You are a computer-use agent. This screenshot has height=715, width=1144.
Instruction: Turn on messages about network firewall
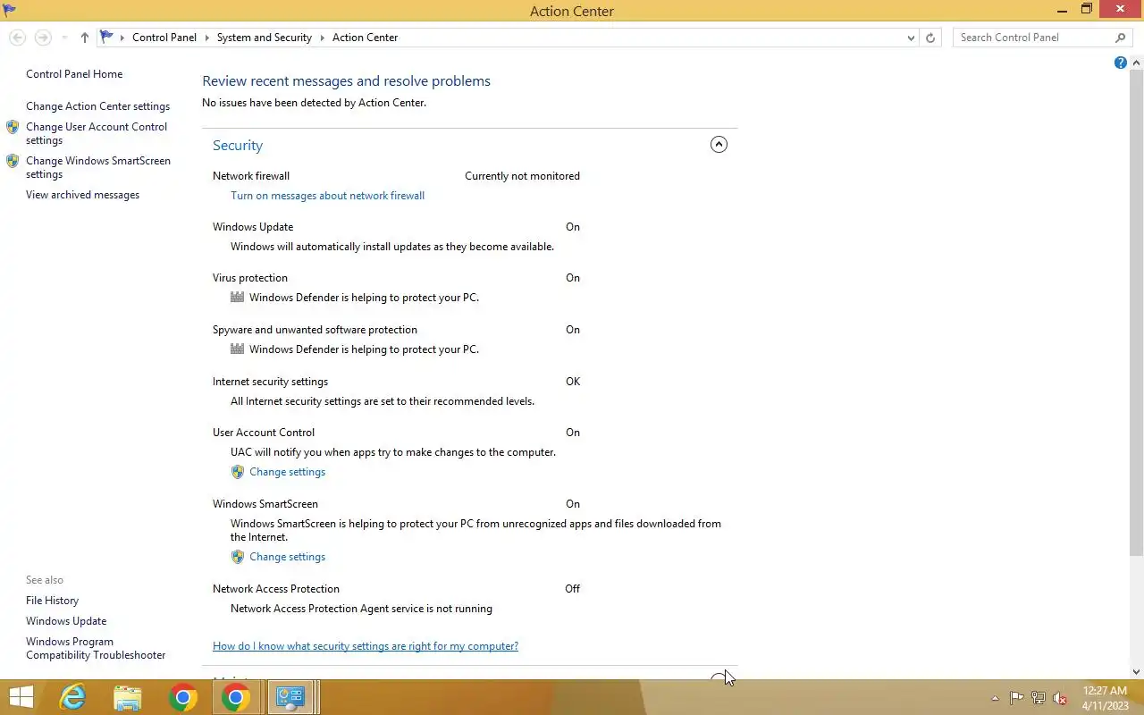[x=327, y=196]
